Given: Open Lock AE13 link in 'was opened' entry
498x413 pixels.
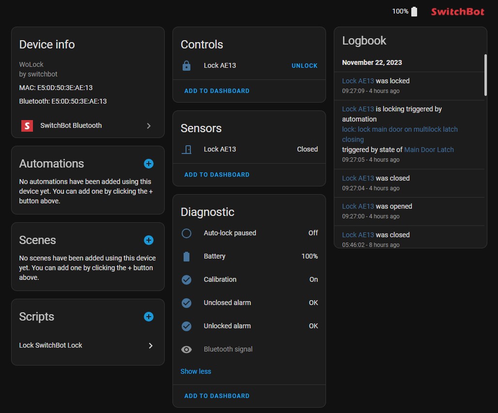Looking at the screenshot, I should tap(358, 206).
